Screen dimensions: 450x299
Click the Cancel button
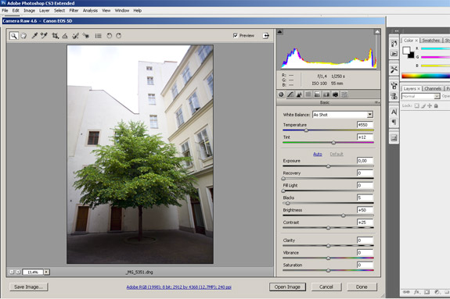(326, 287)
